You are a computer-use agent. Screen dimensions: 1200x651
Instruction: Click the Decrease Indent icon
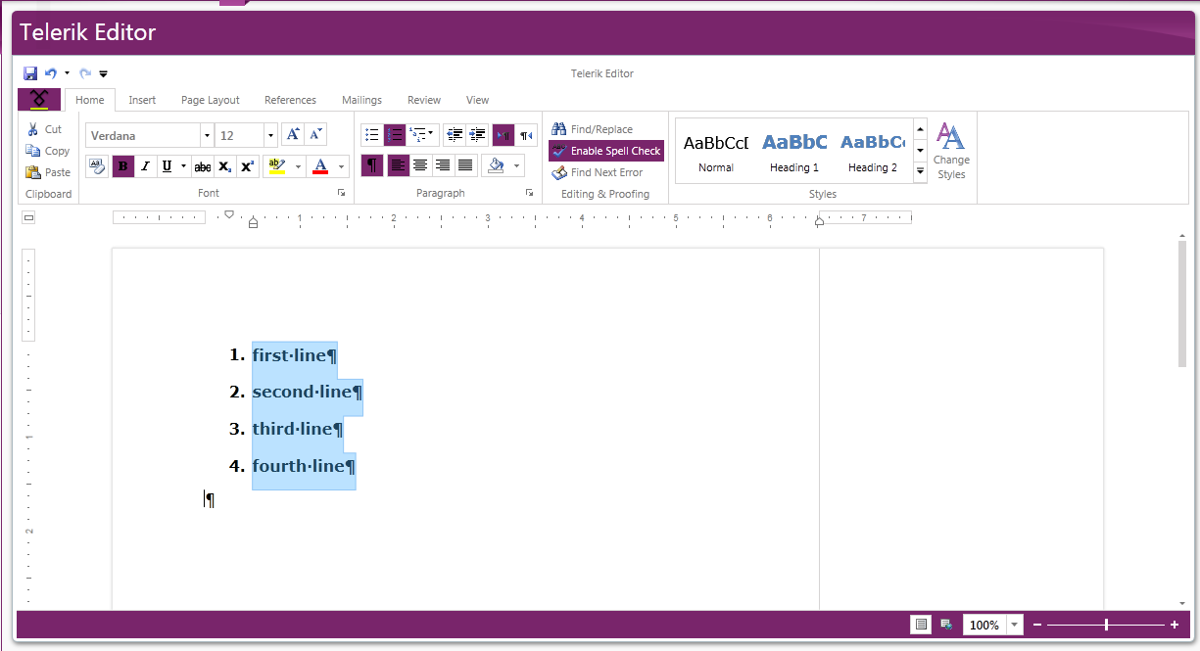[454, 134]
